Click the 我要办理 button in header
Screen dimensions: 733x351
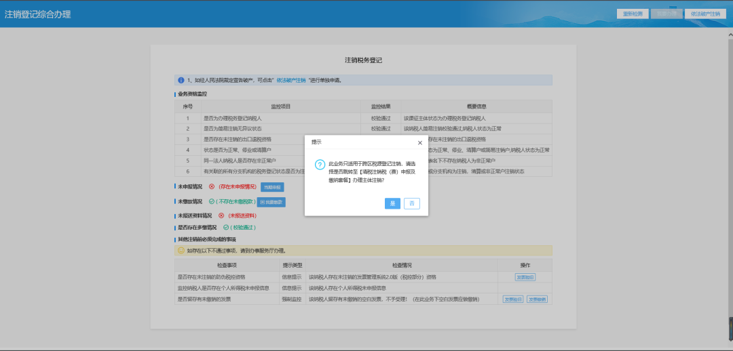[666, 14]
